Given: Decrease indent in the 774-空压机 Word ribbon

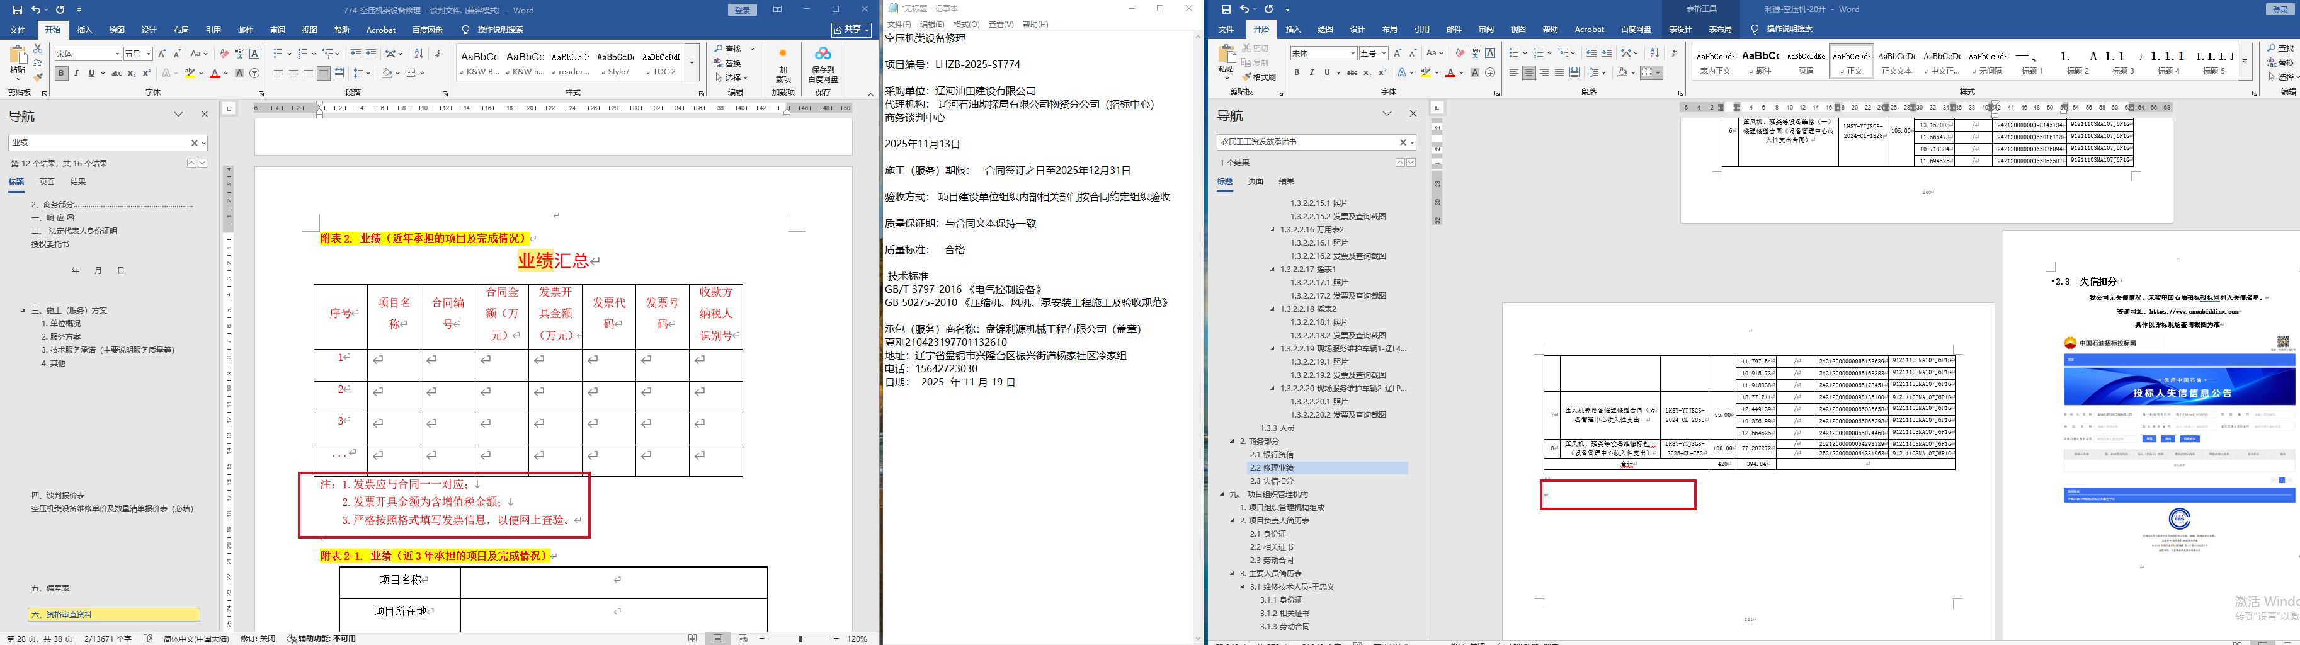Looking at the screenshot, I should (x=355, y=54).
